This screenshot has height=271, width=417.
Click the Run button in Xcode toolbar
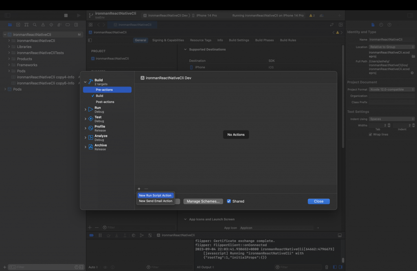tap(79, 15)
